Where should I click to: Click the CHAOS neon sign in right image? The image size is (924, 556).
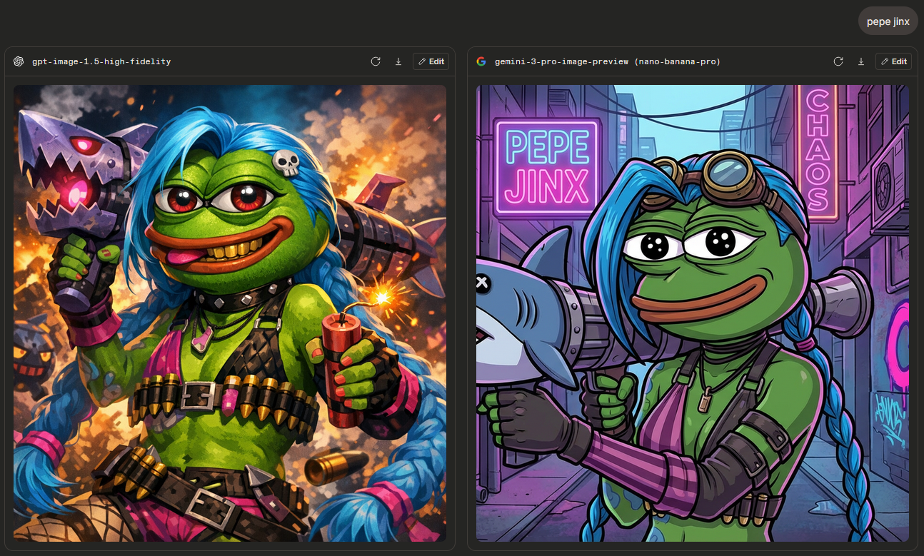(817, 153)
